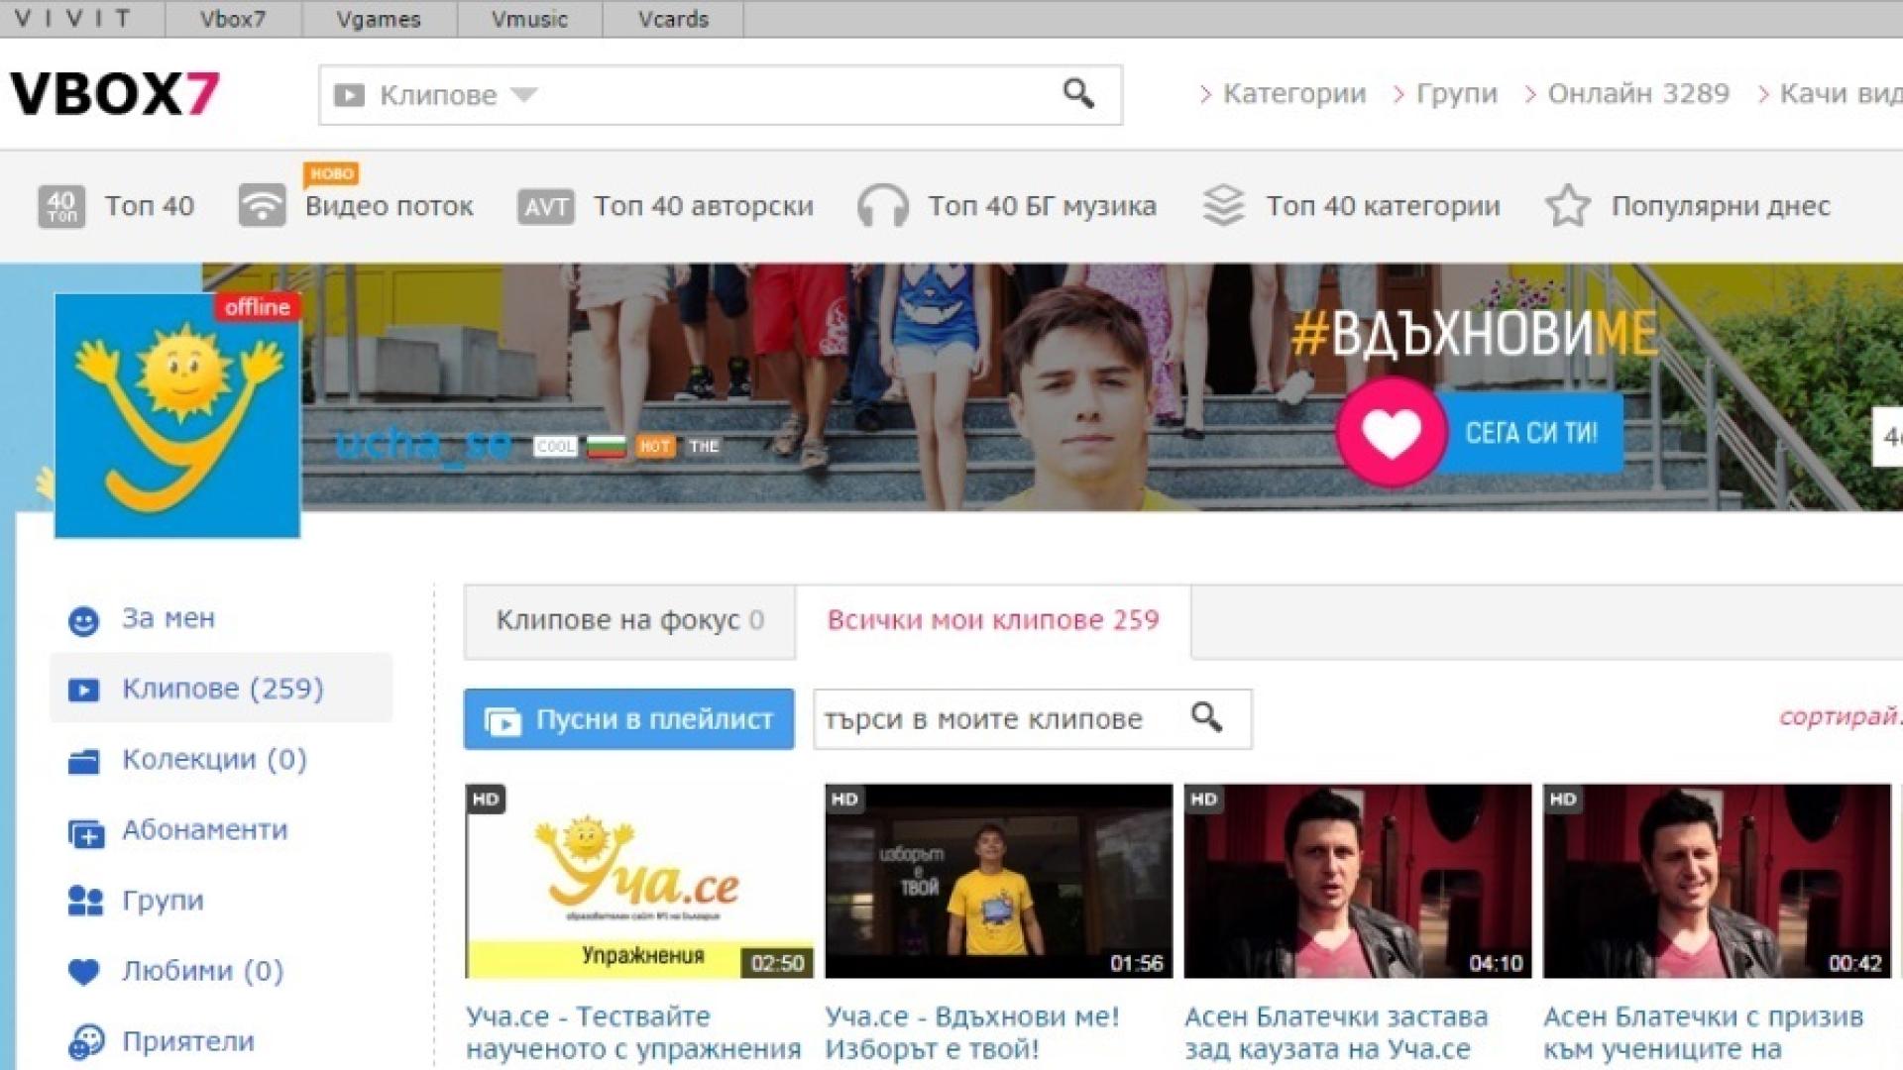Open the Уча.се Упражнения video thumbnail
Screen dimensions: 1903x1070
pos(634,882)
